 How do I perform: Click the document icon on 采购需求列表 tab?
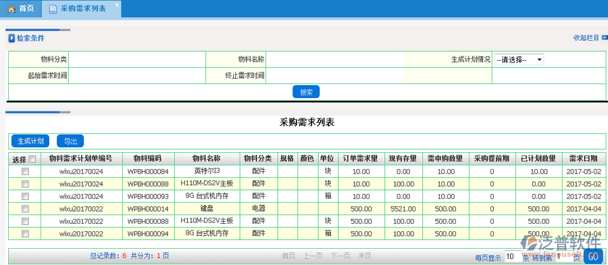[x=53, y=9]
